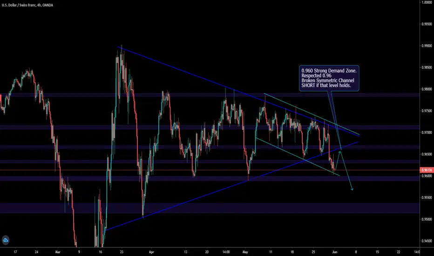434x256 pixels.
Task: Click the 0.9850 price axis label
Action: (x=427, y=67)
